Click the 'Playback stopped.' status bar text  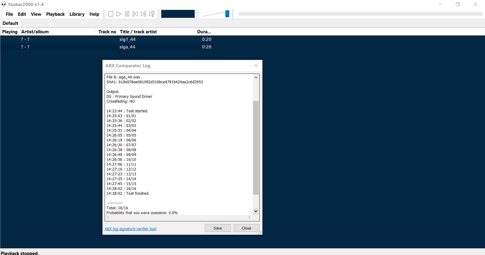click(x=20, y=253)
